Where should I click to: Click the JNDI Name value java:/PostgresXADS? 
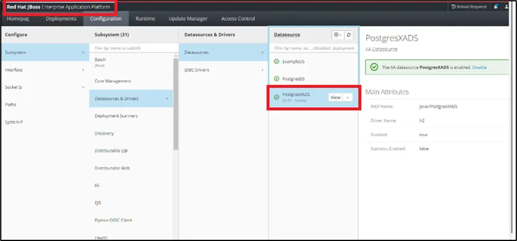[438, 107]
